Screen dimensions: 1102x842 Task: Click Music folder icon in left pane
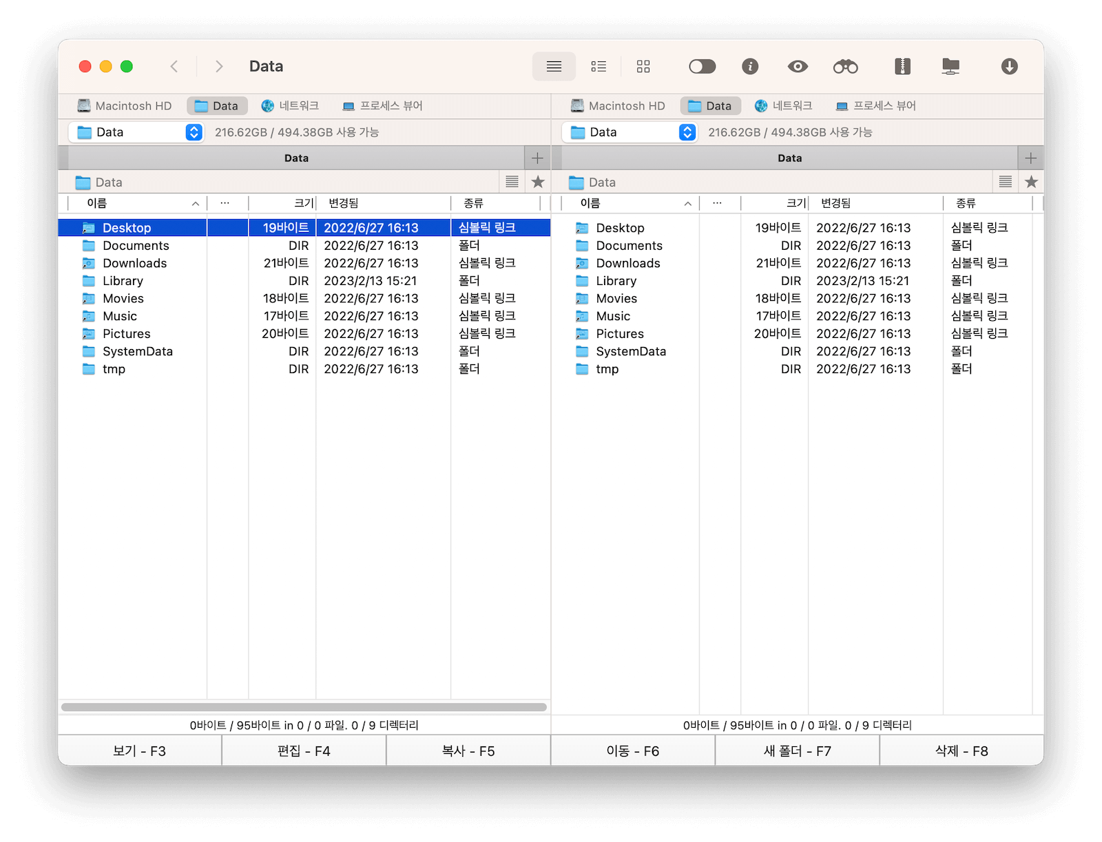(x=89, y=315)
